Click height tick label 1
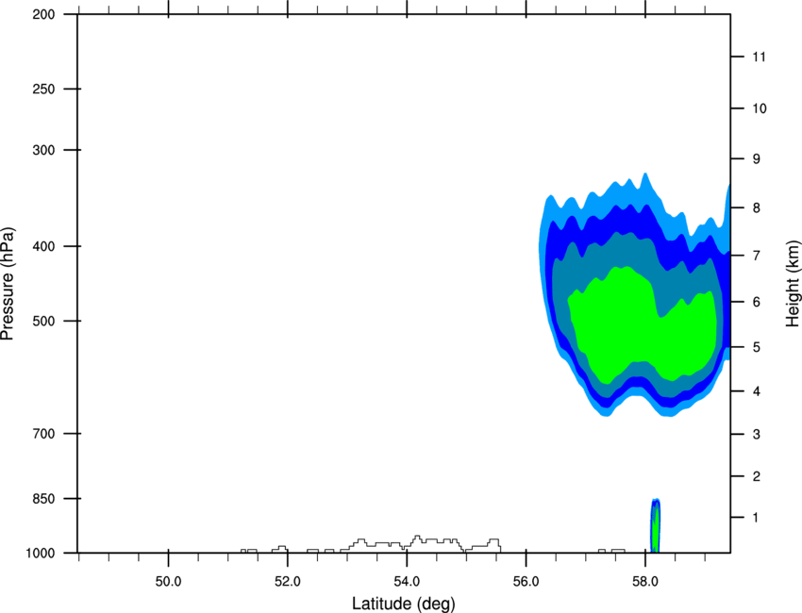802x613 pixels. pos(757,518)
